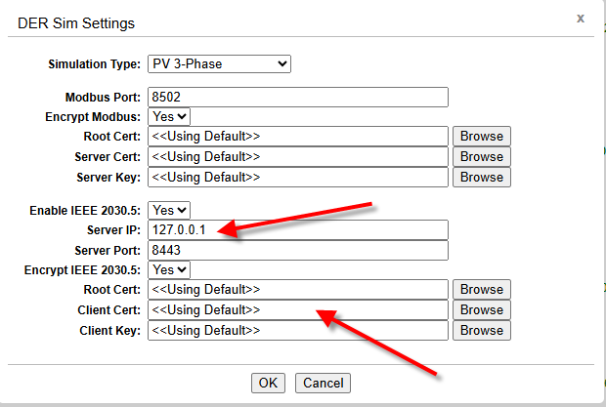Click the Server Port field

298,251
